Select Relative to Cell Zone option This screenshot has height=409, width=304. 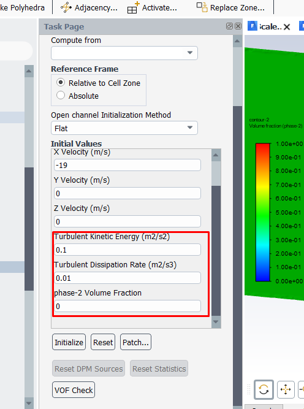click(61, 82)
